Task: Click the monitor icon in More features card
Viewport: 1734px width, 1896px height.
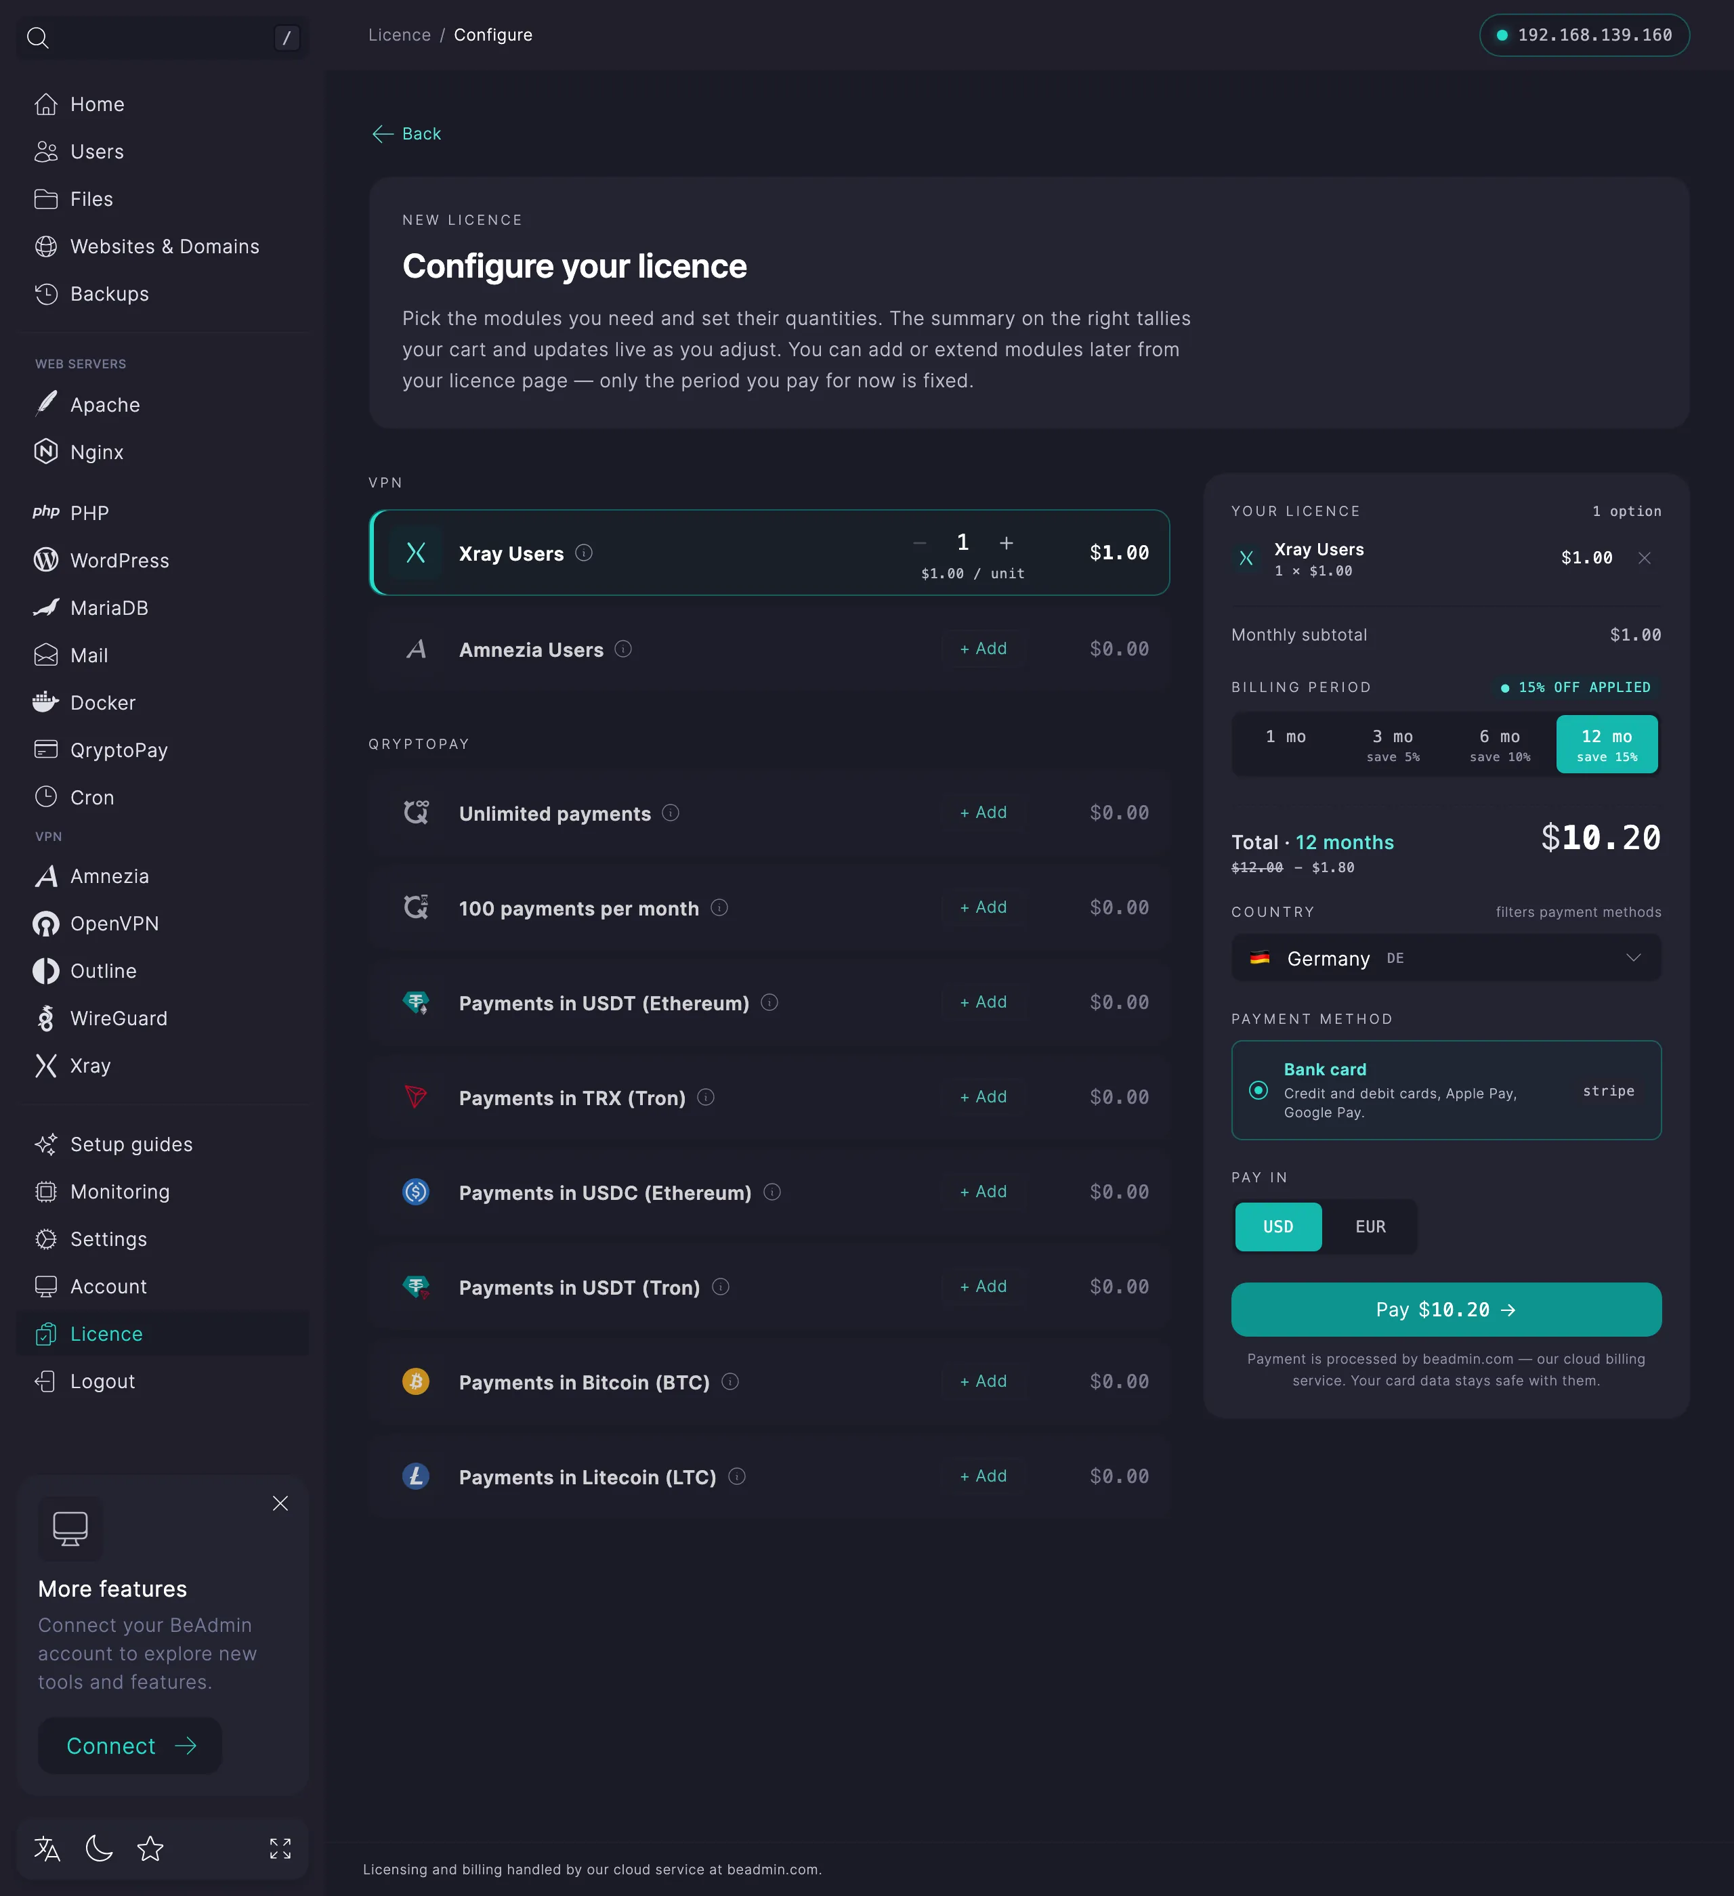Action: click(x=70, y=1528)
